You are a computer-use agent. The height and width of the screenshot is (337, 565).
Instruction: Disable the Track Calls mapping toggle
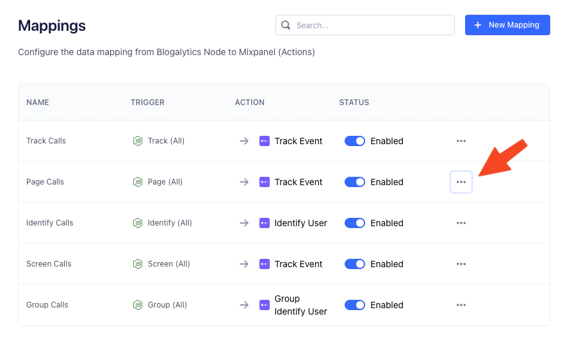pos(355,141)
